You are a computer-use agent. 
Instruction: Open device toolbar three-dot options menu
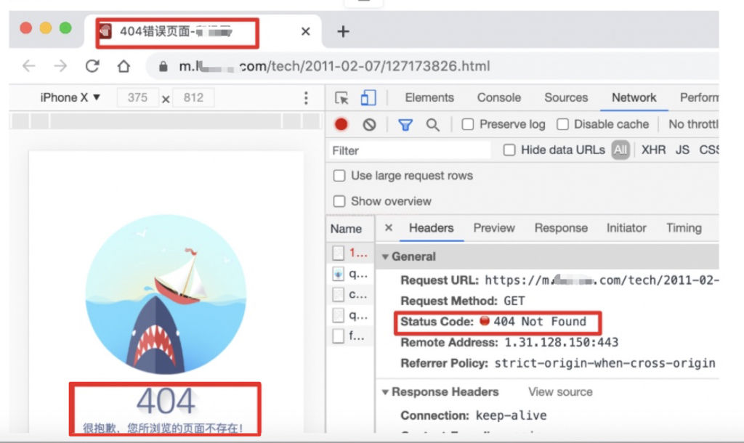click(306, 98)
